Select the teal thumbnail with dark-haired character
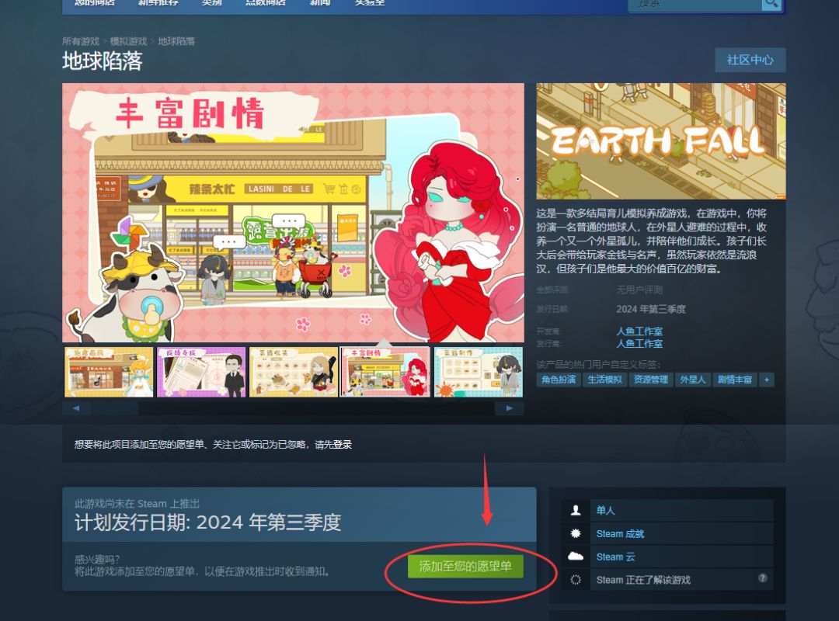The height and width of the screenshot is (621, 839). [479, 372]
